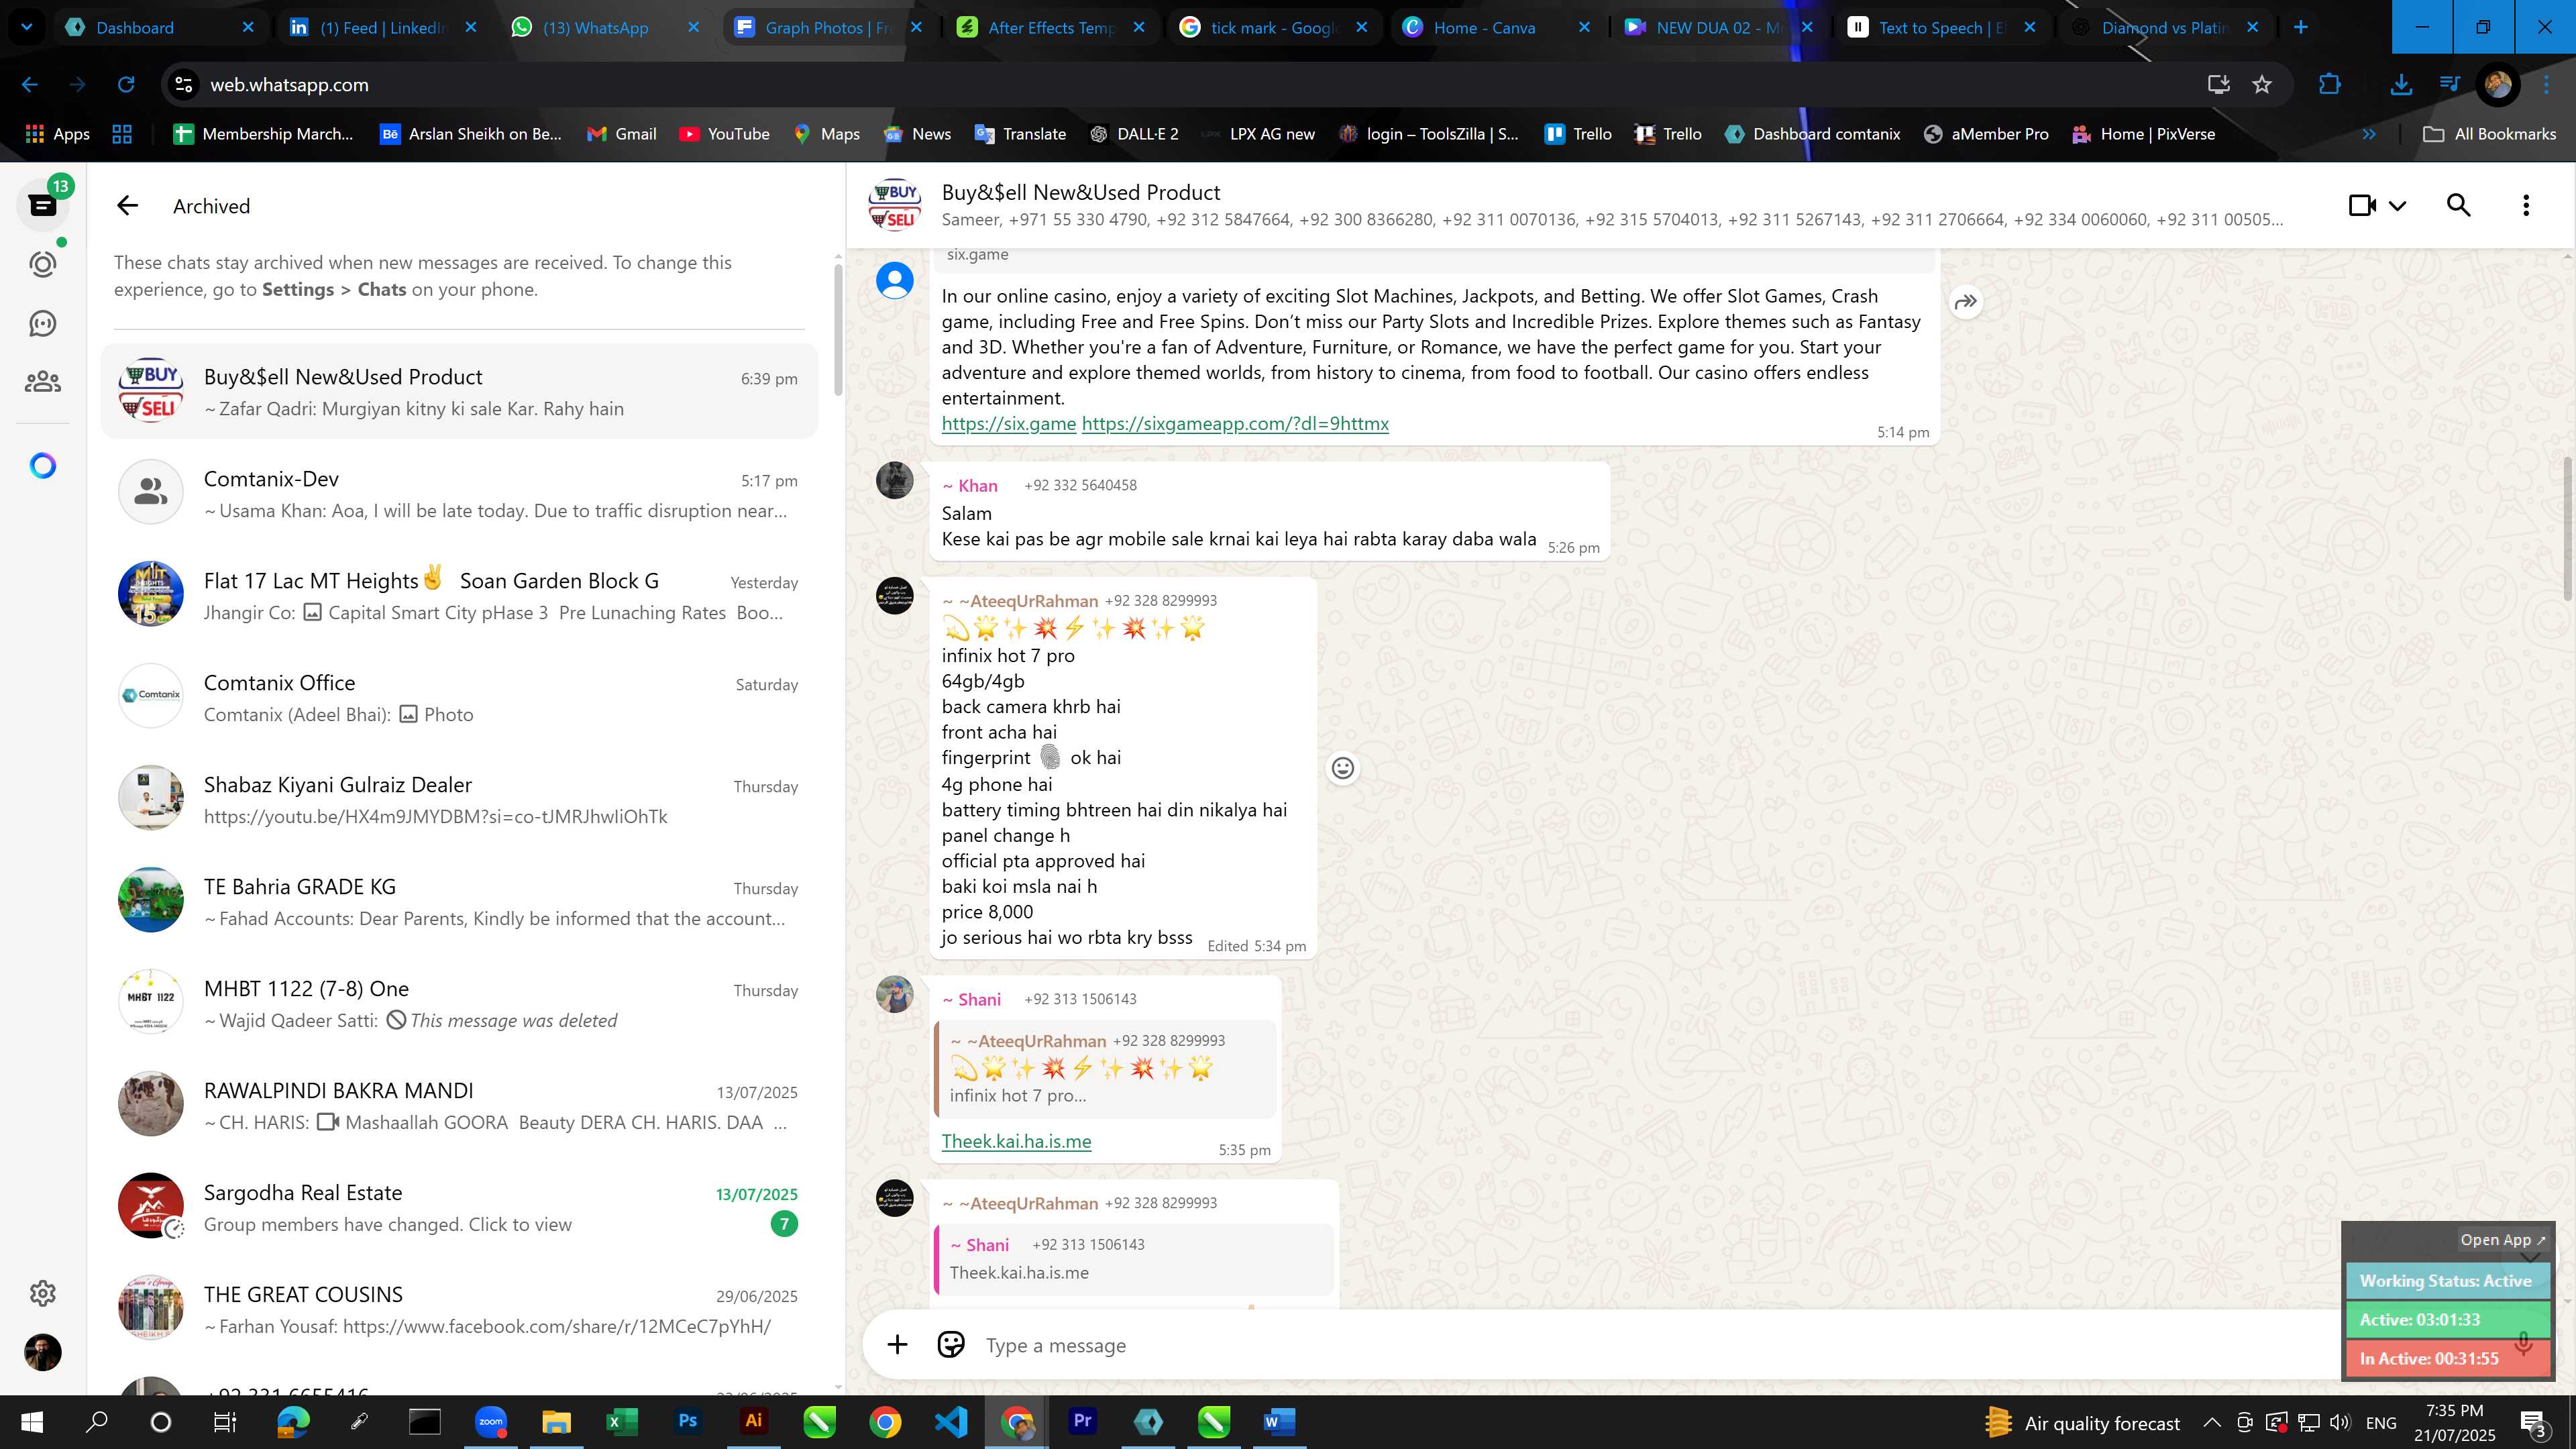Screen dimensions: 2576x1449
Task: Switch to the LinkedIn Feed tab
Action: [x=382, y=28]
